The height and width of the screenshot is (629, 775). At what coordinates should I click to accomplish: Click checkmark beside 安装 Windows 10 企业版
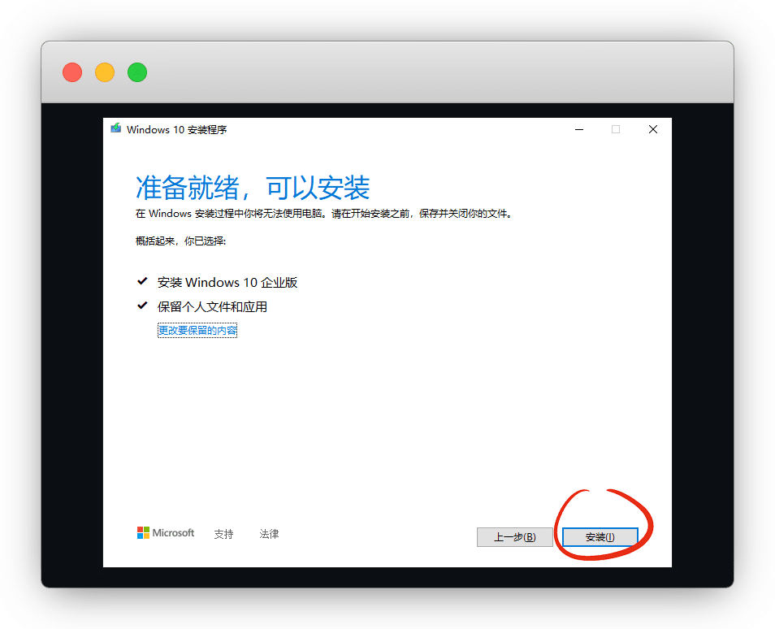pos(143,282)
